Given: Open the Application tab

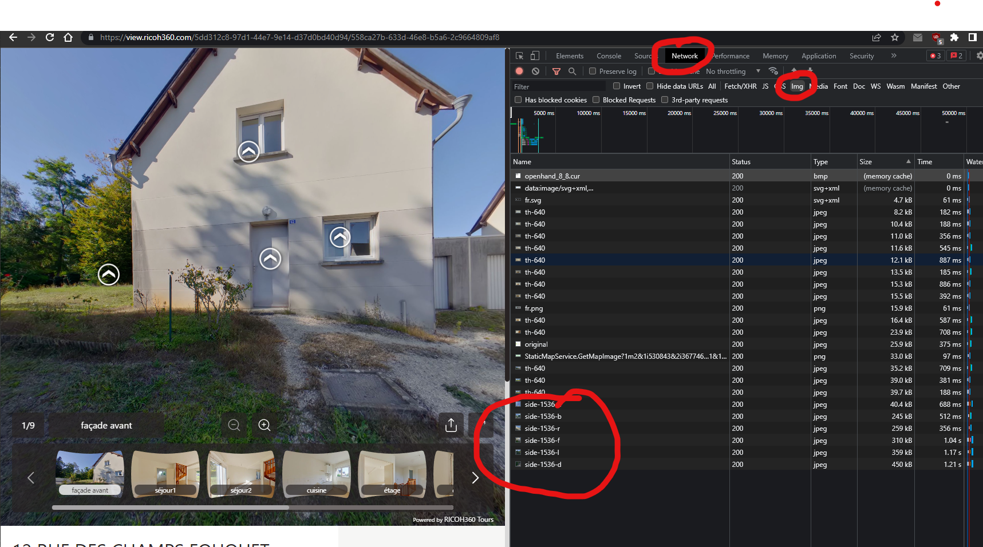Looking at the screenshot, I should click(x=818, y=56).
